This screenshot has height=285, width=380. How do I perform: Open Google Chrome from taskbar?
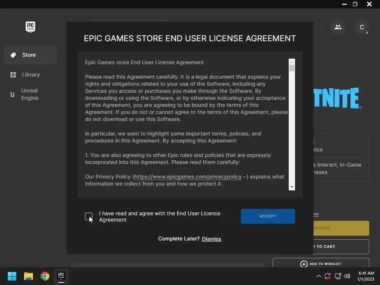tap(45, 276)
